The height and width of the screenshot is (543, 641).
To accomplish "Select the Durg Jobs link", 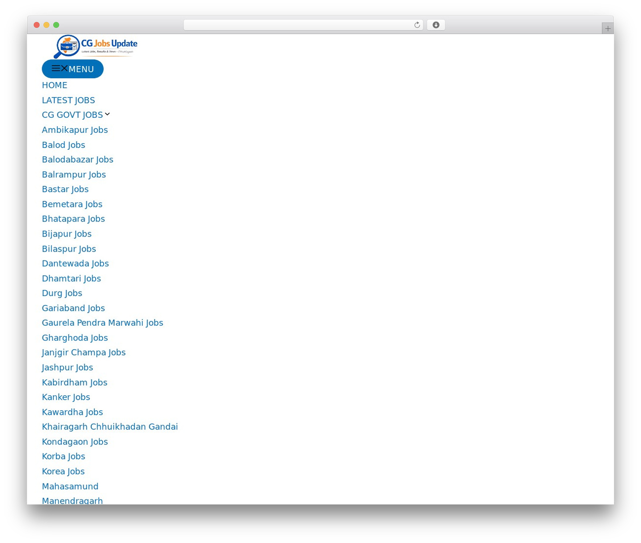I will (62, 293).
